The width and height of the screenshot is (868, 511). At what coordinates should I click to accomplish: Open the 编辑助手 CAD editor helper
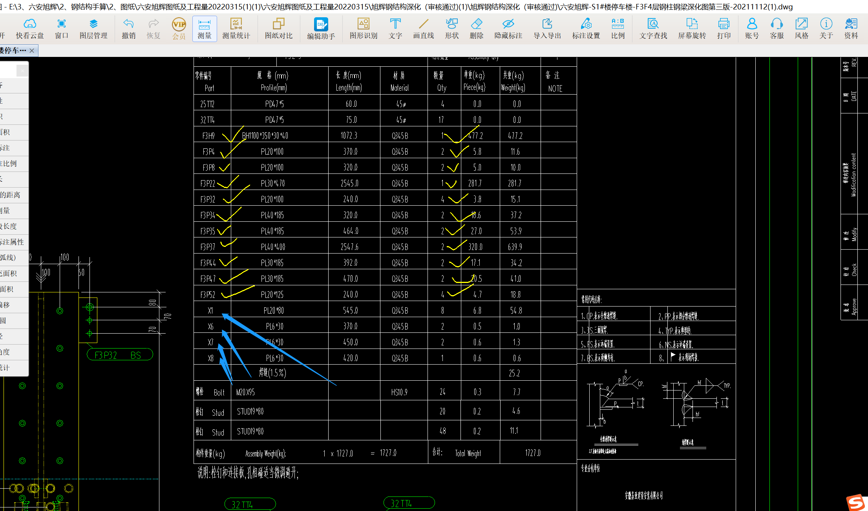click(x=321, y=29)
